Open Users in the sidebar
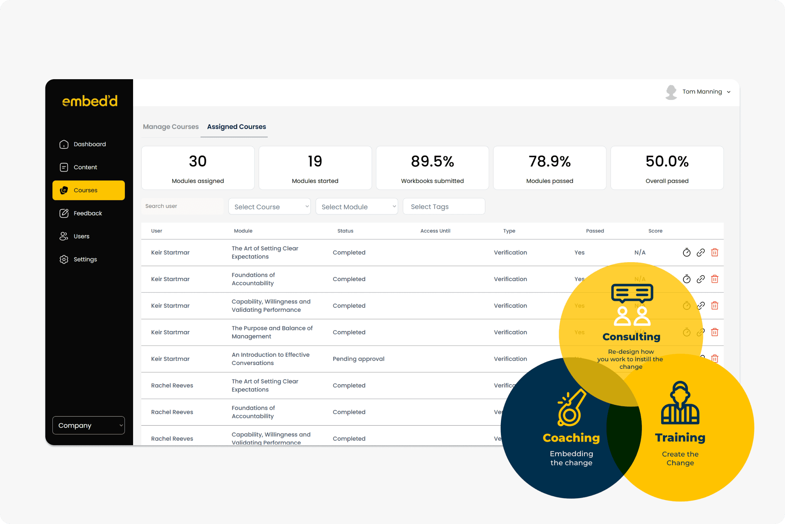This screenshot has width=785, height=524. 88,236
